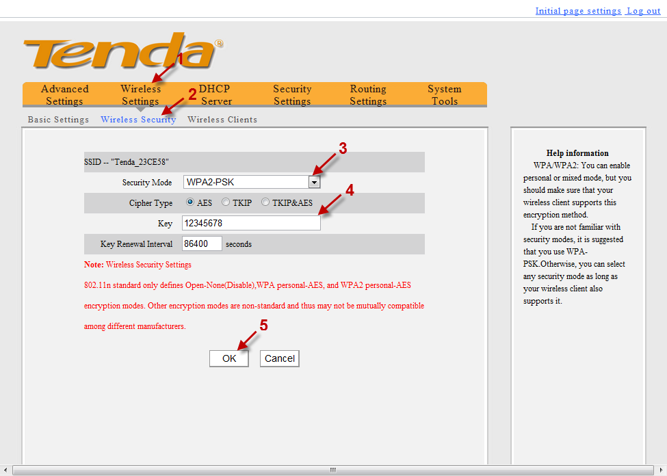Screen dimensions: 667x476
Task: Select the AES cipher radio button
Action: (x=190, y=202)
